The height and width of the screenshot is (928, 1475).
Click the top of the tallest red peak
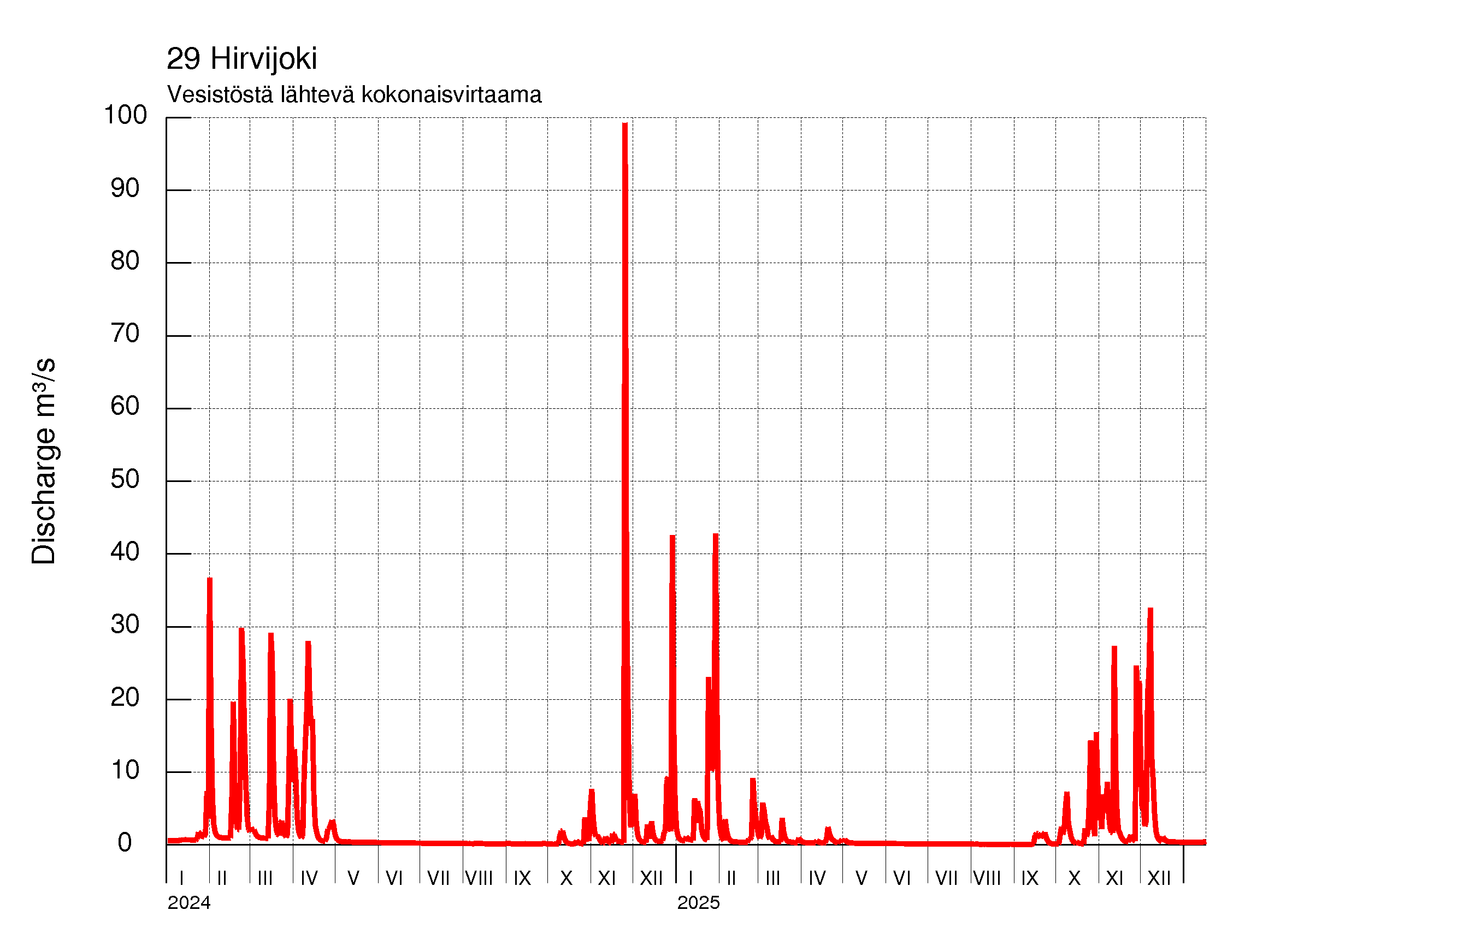pyautogui.click(x=625, y=124)
